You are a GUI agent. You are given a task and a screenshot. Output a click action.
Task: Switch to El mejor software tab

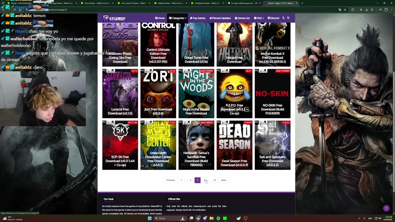pos(243,3)
